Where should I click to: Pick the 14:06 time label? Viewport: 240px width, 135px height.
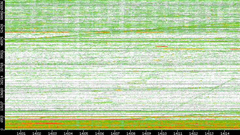(99, 133)
